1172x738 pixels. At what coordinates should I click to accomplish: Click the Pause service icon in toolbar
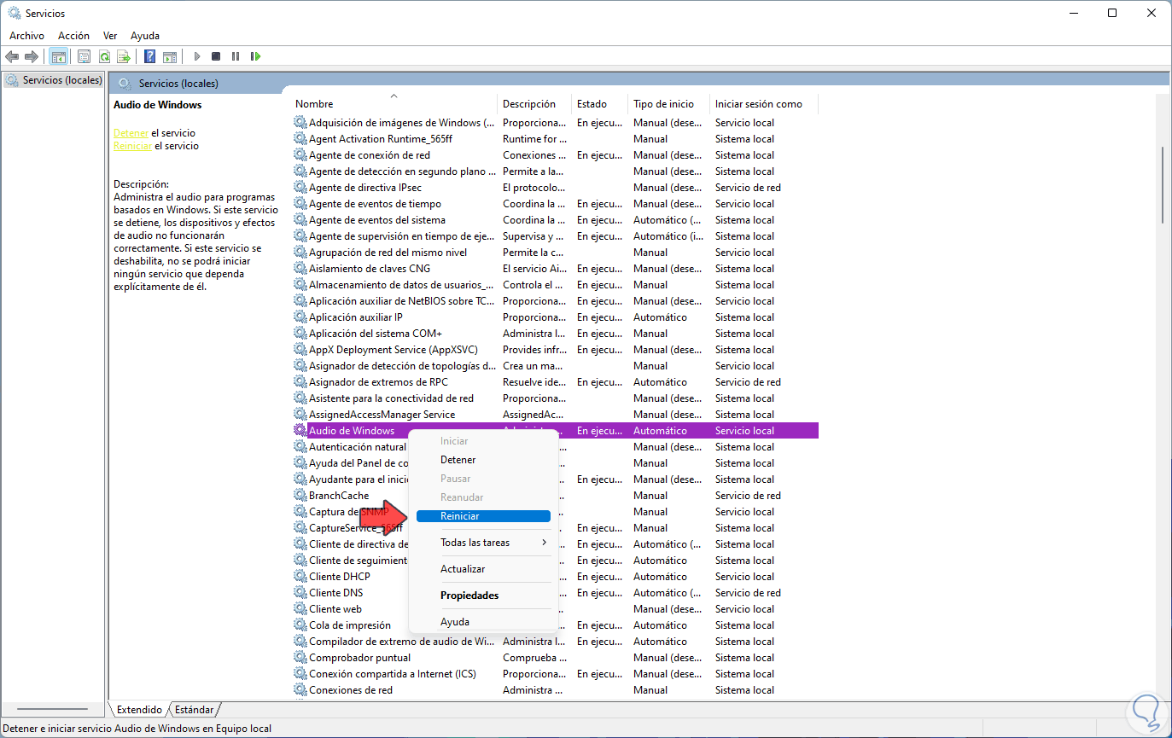(236, 56)
